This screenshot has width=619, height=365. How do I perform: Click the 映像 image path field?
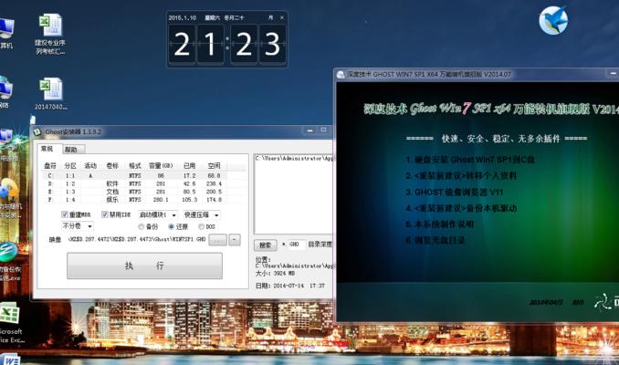[137, 239]
